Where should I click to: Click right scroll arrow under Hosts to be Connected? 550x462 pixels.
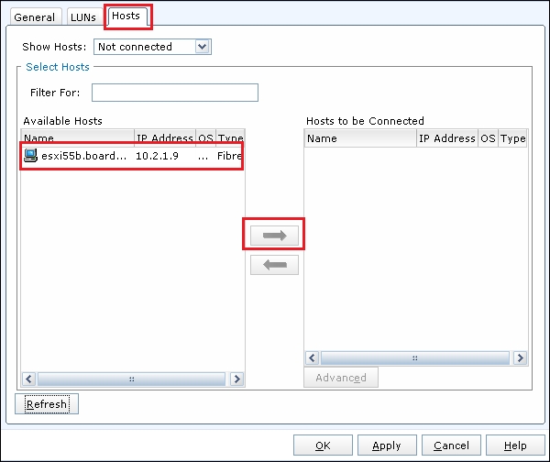(x=520, y=357)
